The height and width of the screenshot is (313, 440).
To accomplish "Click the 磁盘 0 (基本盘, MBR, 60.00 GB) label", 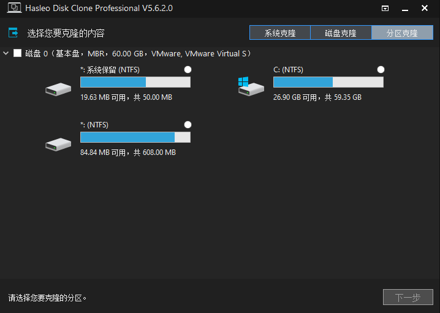I will tap(138, 53).
